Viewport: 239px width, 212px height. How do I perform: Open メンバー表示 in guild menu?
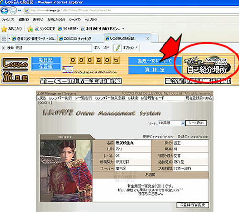[60, 98]
